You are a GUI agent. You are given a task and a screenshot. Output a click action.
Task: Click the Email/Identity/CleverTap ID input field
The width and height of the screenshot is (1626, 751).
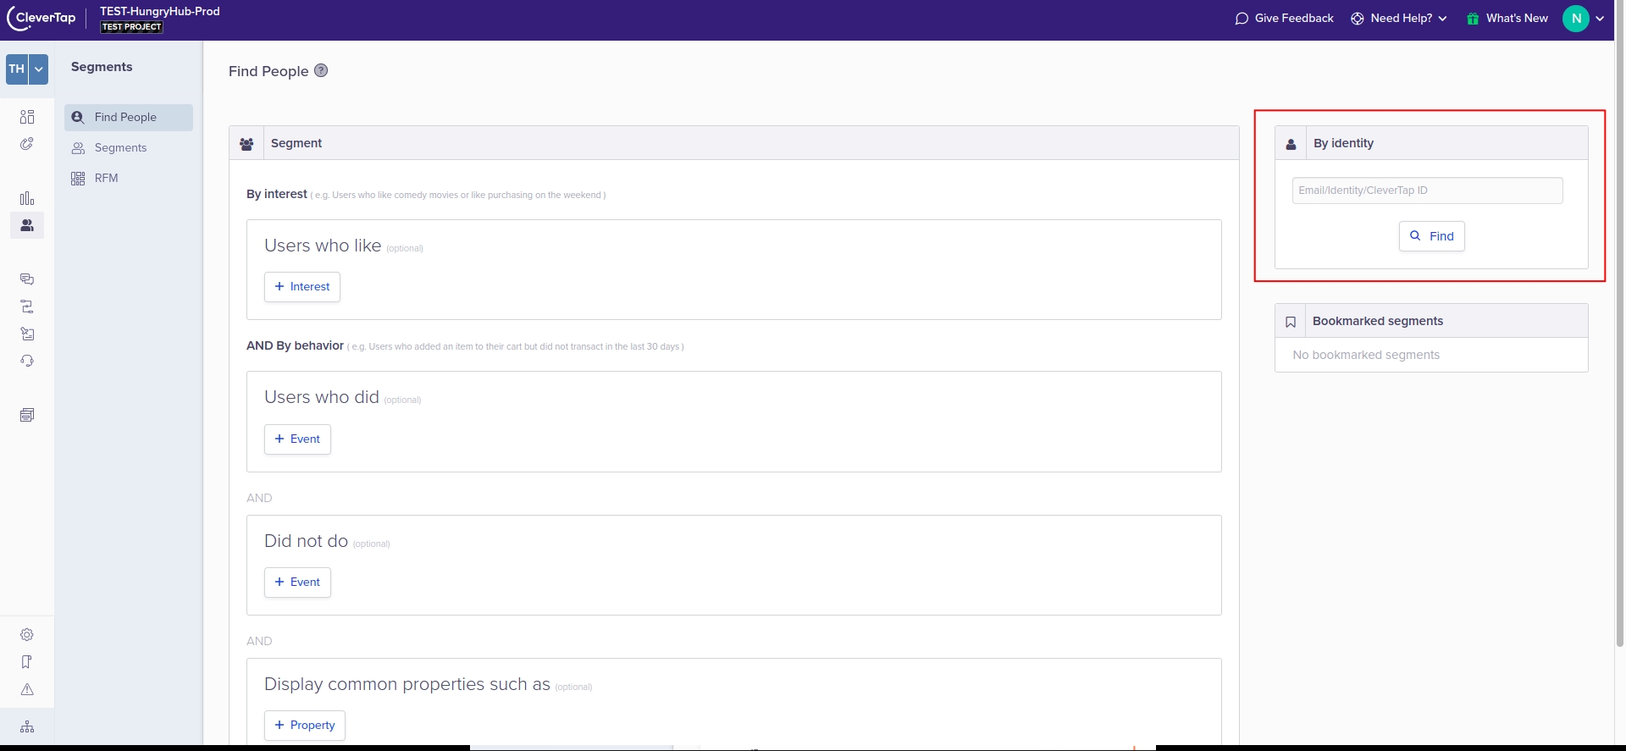point(1427,191)
